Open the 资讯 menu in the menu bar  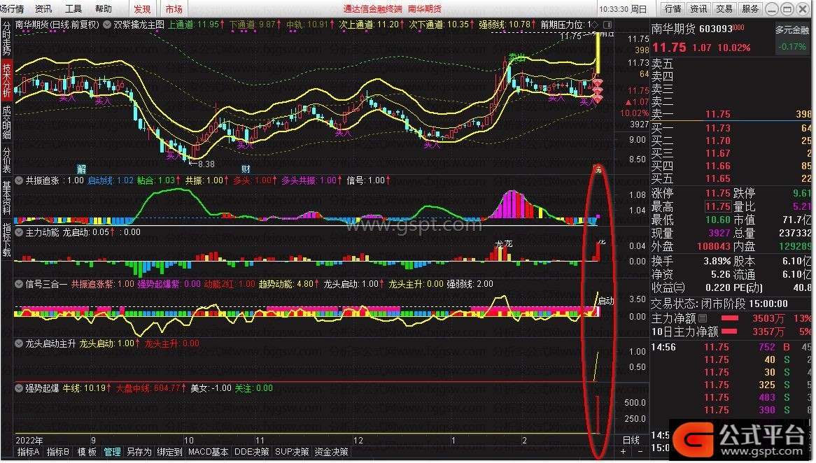43,9
